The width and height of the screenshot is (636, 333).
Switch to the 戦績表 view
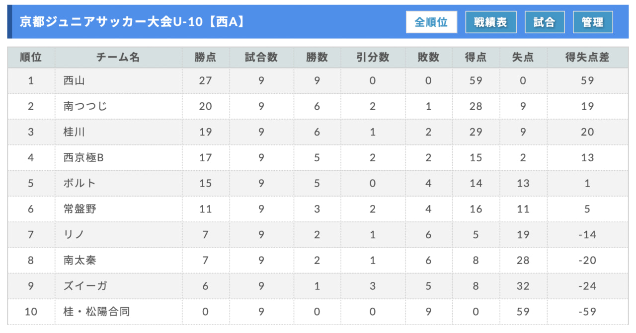(491, 22)
